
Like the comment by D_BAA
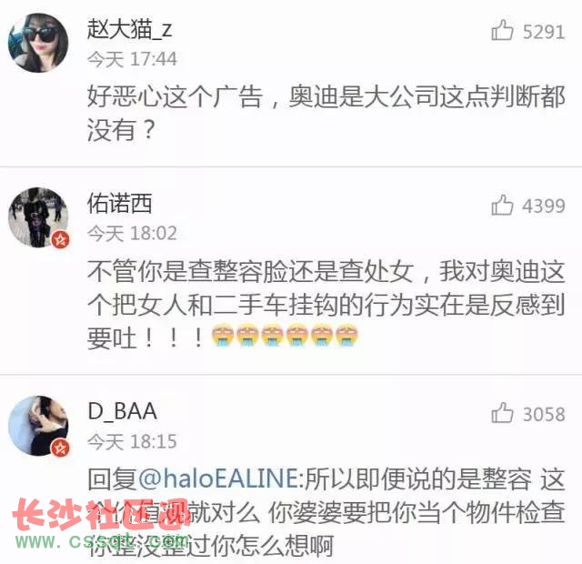point(502,413)
